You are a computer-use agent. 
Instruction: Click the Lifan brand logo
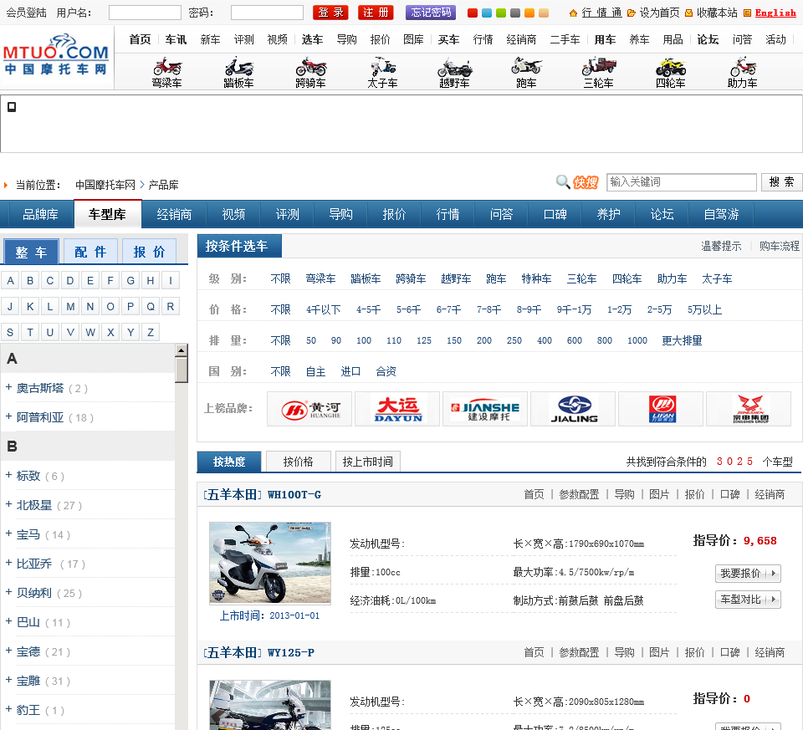pyautogui.click(x=661, y=409)
